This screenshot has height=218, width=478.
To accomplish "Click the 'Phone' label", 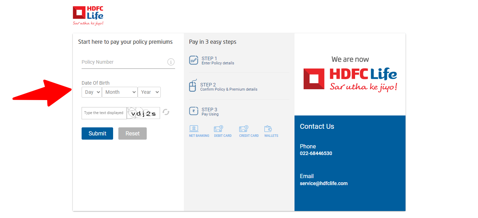I will click(308, 146).
